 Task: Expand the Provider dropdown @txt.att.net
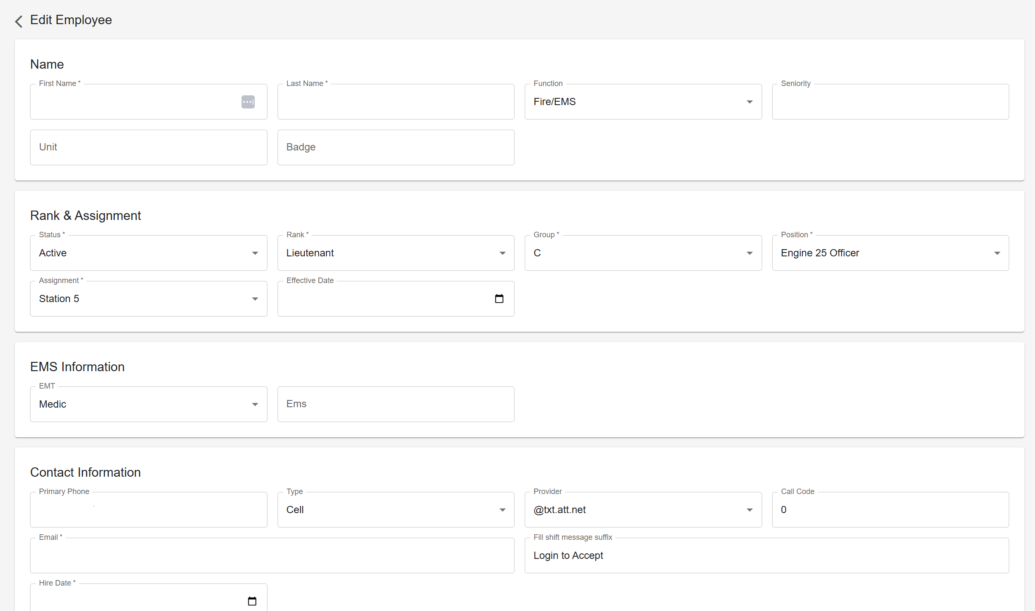coord(749,510)
